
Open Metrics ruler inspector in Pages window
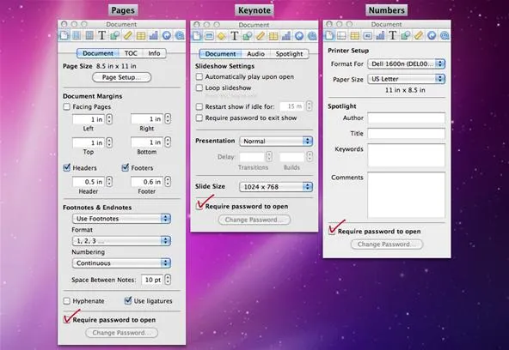tap(127, 35)
